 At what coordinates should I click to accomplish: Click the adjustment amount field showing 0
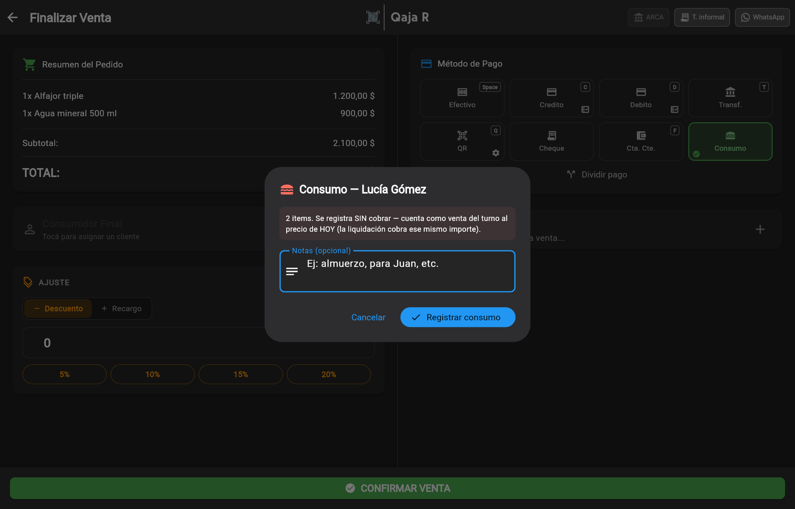[199, 343]
